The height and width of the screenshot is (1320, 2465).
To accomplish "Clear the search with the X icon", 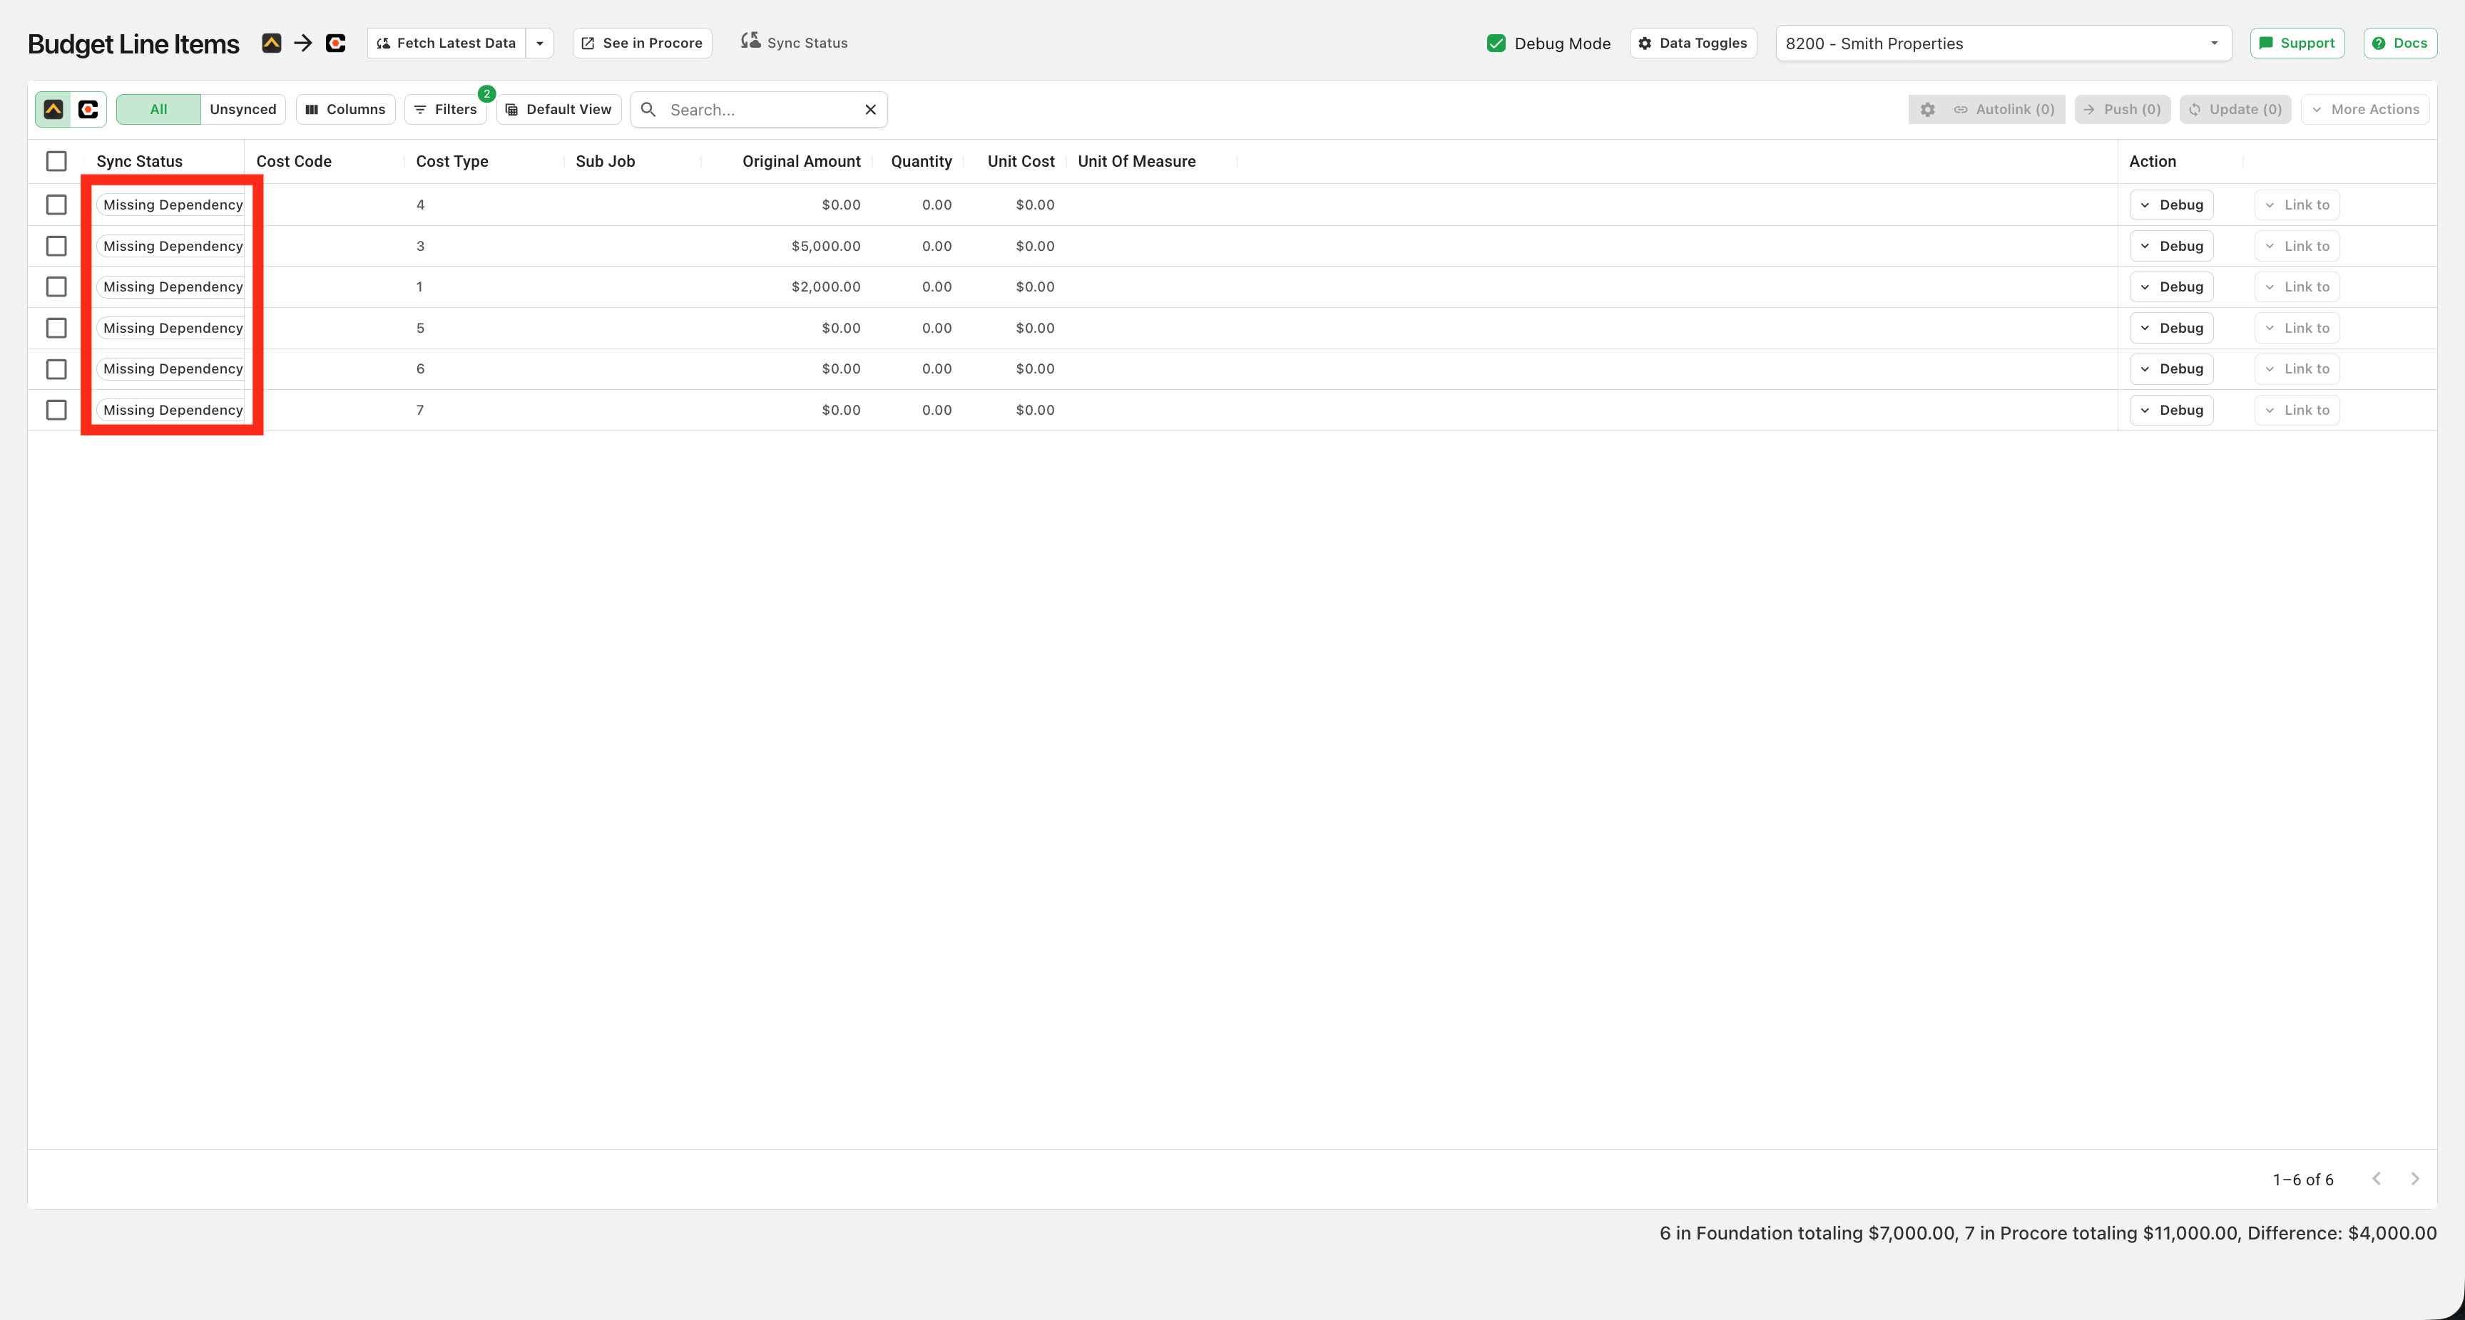I will [x=871, y=109].
